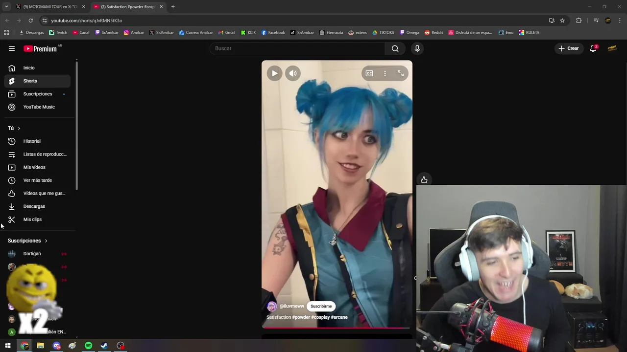Close the Satisfaction YouTube tab

(x=161, y=7)
